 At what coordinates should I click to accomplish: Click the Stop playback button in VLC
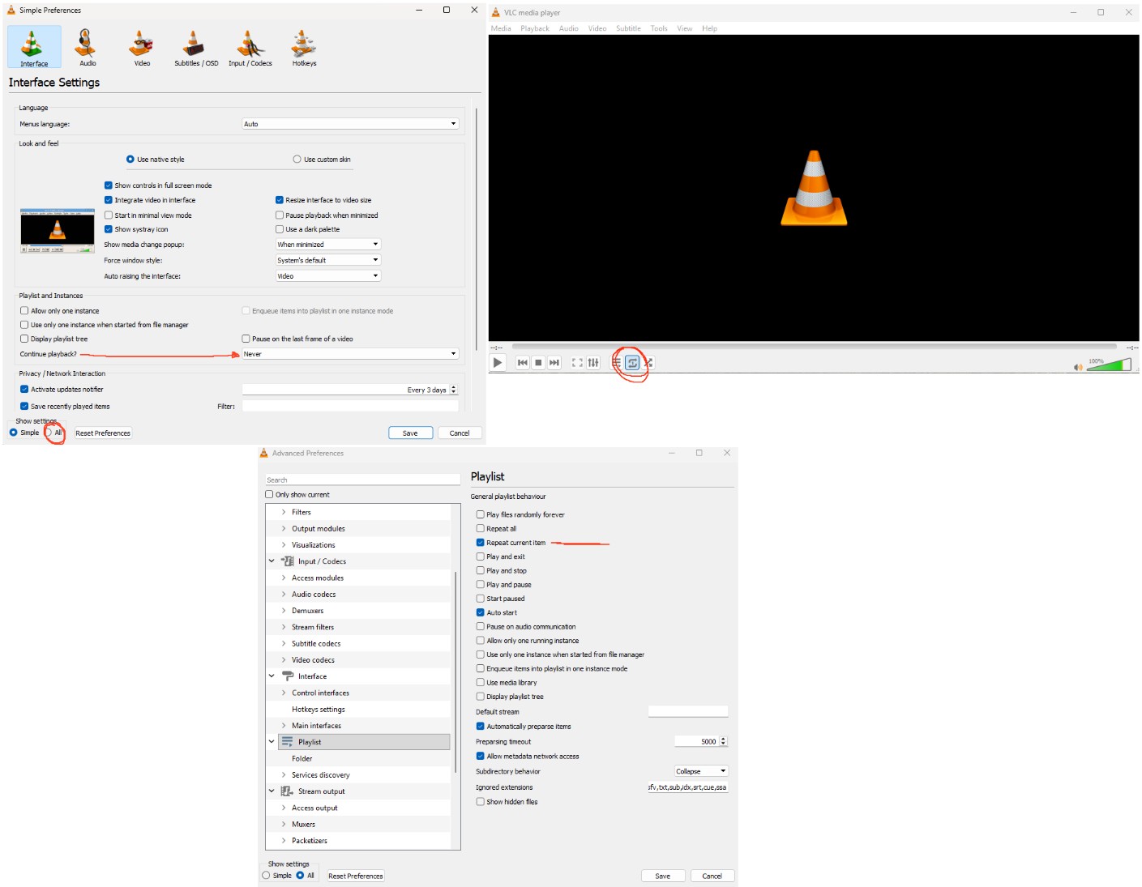[538, 363]
